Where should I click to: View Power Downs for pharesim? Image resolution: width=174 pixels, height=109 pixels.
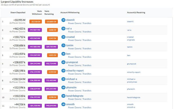[x=74, y=91]
